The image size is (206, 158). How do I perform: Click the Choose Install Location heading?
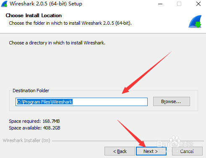[x=34, y=16]
